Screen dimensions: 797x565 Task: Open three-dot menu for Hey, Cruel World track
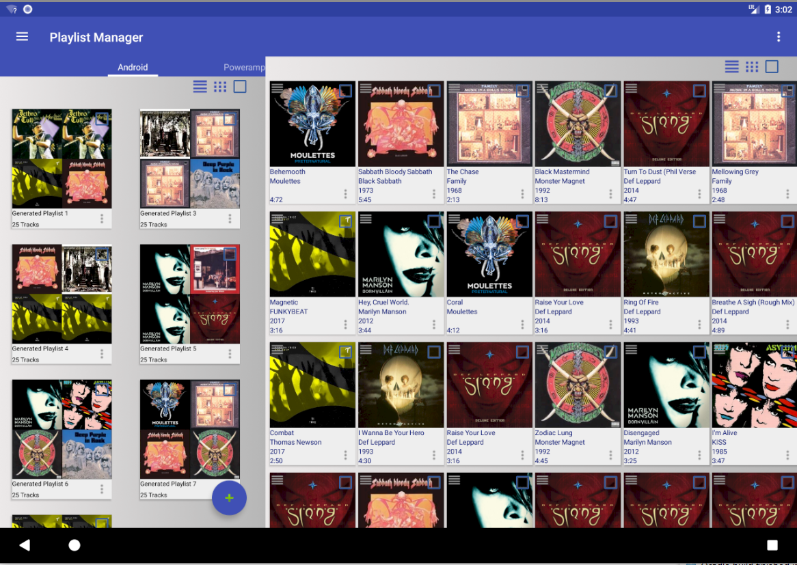(434, 324)
